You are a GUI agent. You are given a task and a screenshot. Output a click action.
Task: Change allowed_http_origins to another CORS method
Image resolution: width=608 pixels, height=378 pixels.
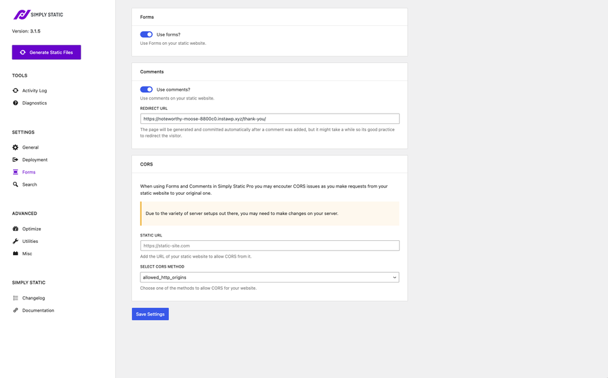pyautogui.click(x=269, y=276)
